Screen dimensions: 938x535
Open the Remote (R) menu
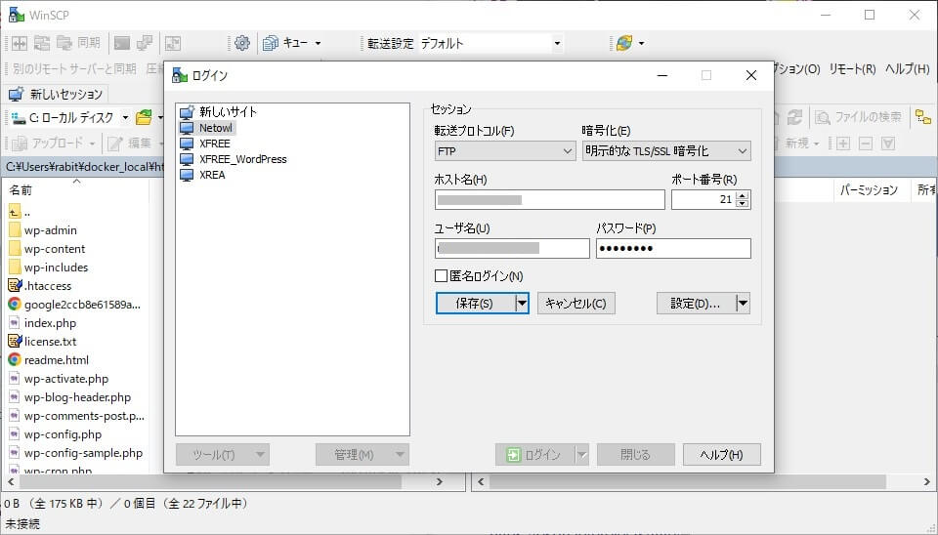point(852,69)
